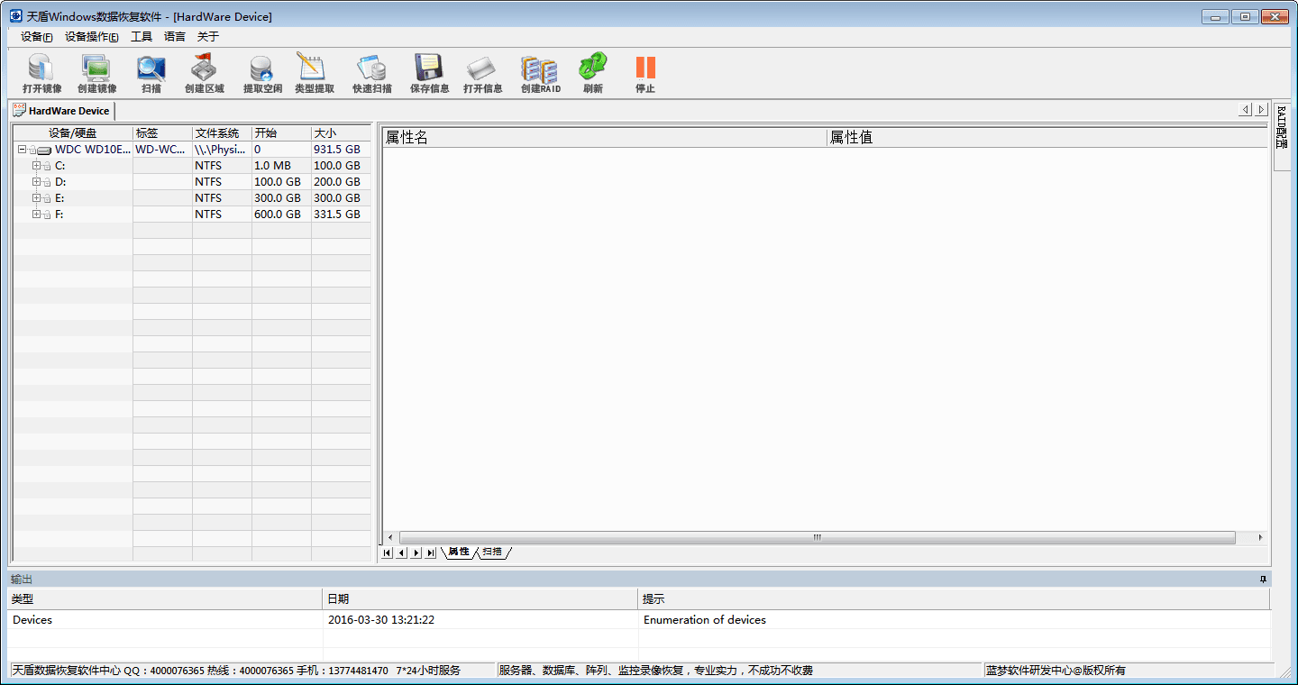The width and height of the screenshot is (1298, 685).
Task: Switch to the 扫描 tab at the bottom
Action: tap(492, 552)
